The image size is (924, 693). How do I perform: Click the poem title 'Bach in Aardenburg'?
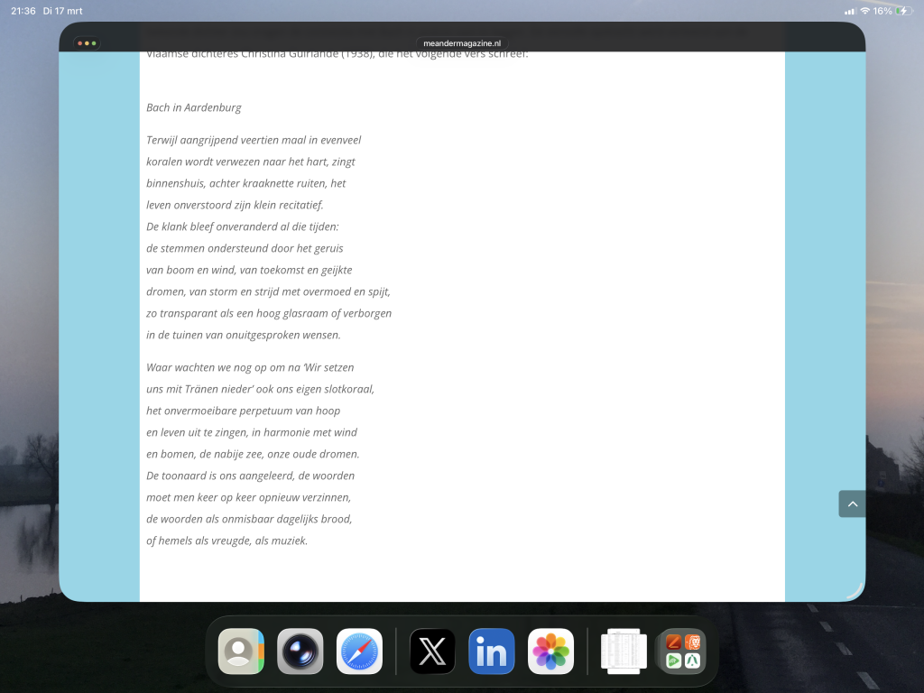coord(194,107)
